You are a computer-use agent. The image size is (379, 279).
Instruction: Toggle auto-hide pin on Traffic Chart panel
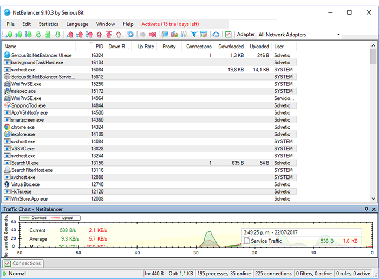[366, 209]
